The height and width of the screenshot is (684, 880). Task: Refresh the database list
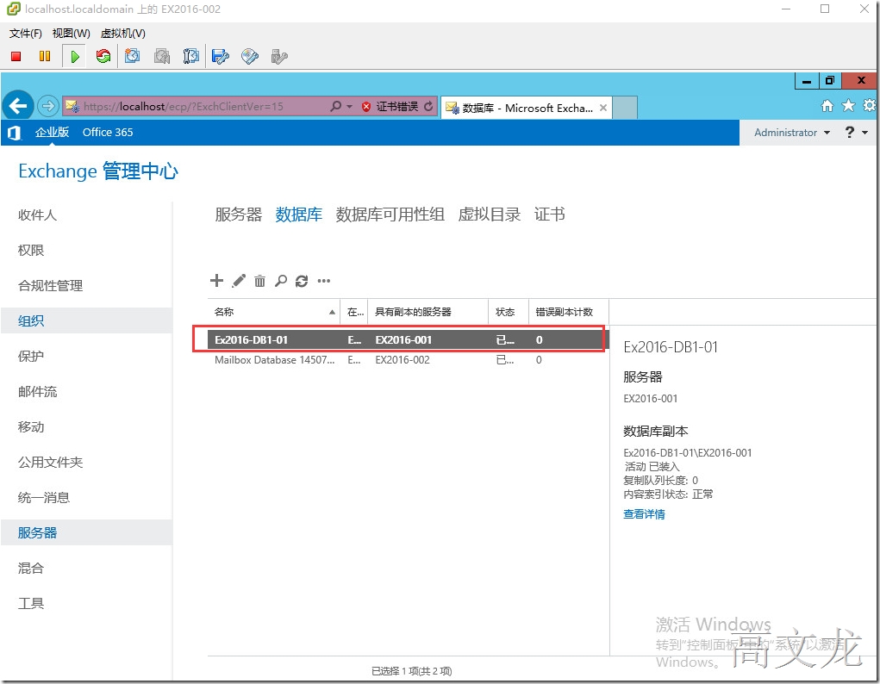302,281
